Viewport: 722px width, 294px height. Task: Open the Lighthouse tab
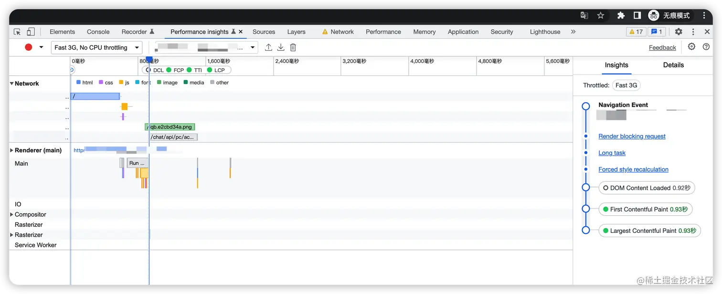coord(545,32)
